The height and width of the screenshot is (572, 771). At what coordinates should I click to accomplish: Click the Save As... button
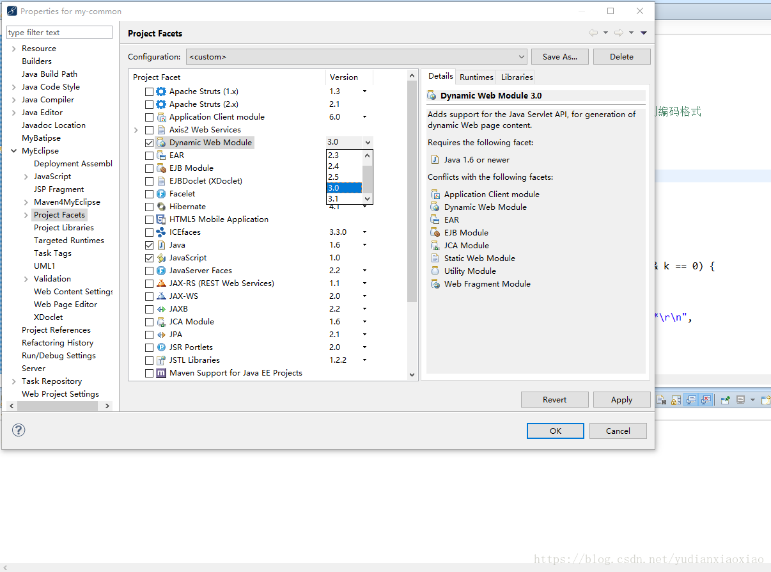(x=560, y=56)
